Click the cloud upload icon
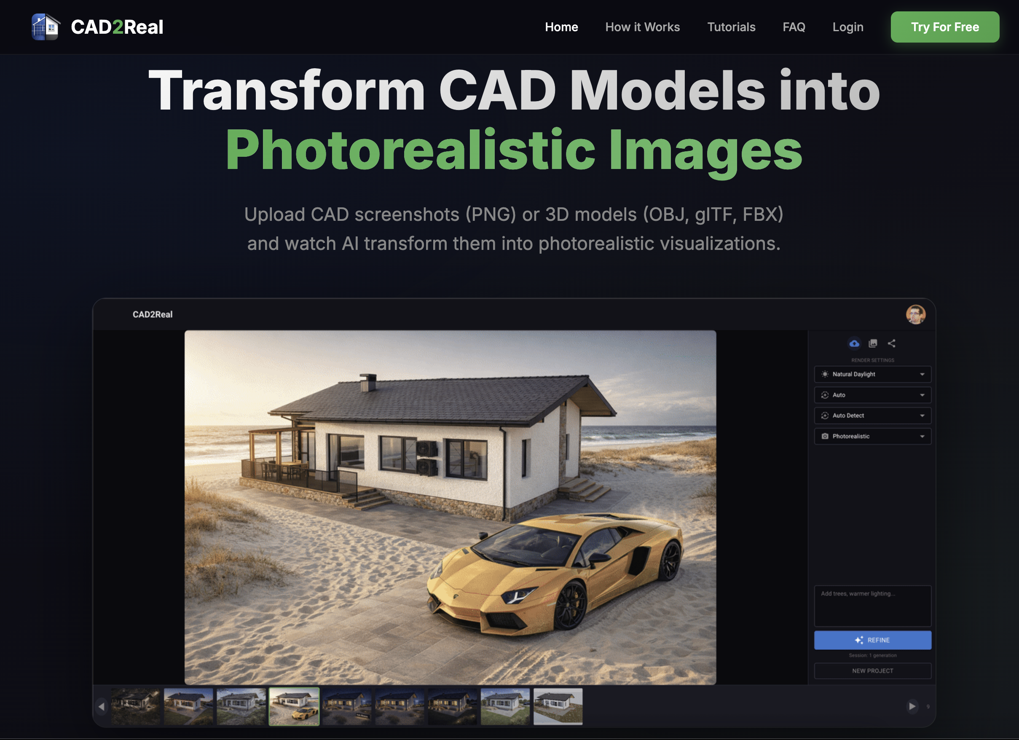Screen dimensions: 1019x740 pos(854,343)
